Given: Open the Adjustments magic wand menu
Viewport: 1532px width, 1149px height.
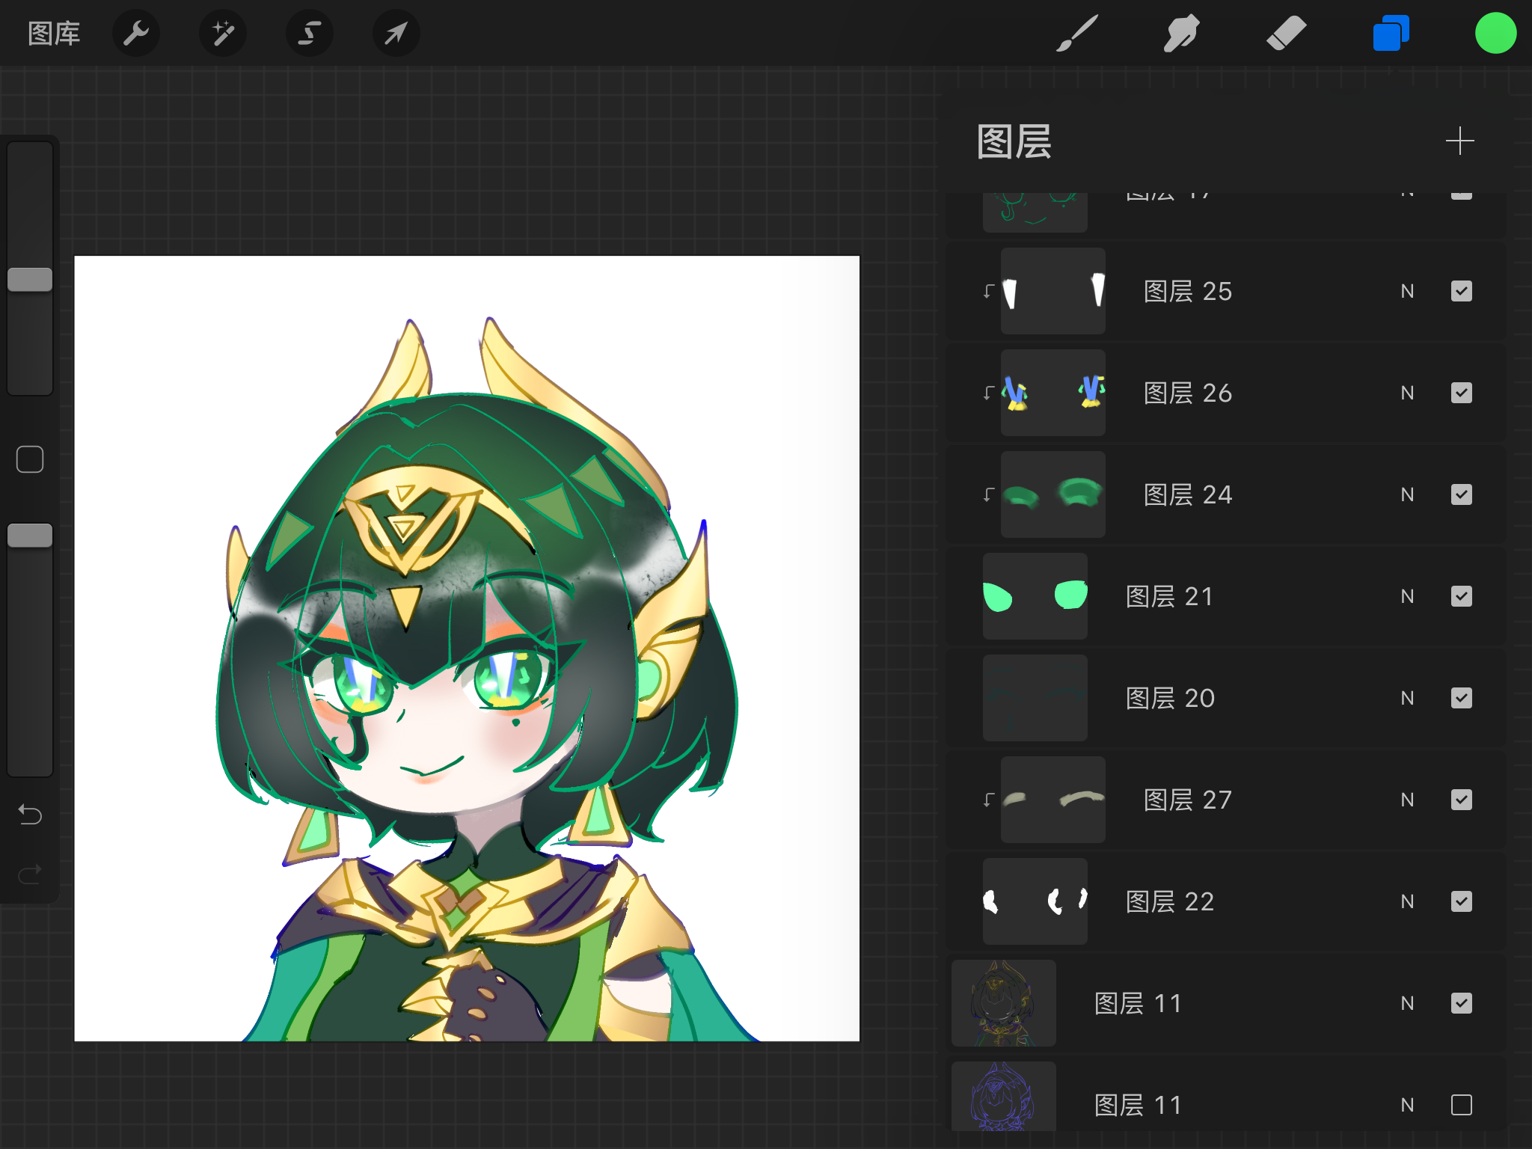Looking at the screenshot, I should point(223,34).
